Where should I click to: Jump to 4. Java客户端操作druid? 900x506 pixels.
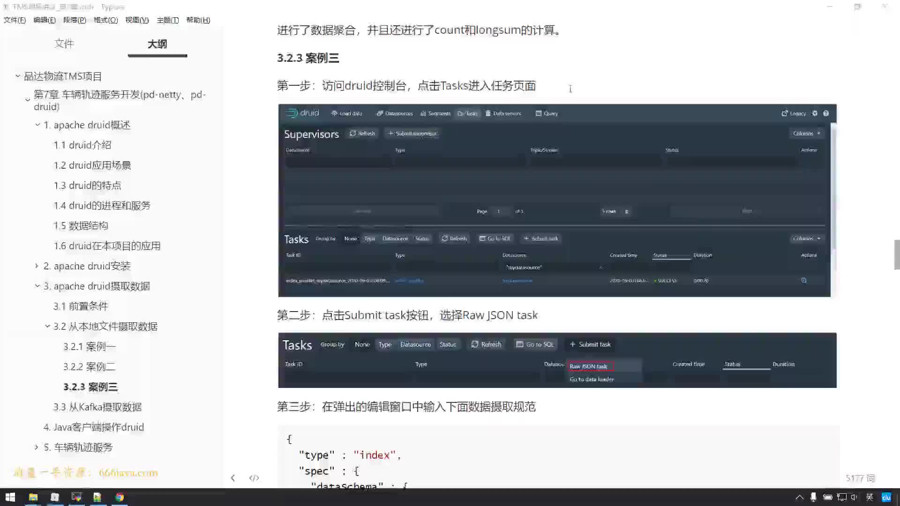tap(94, 427)
